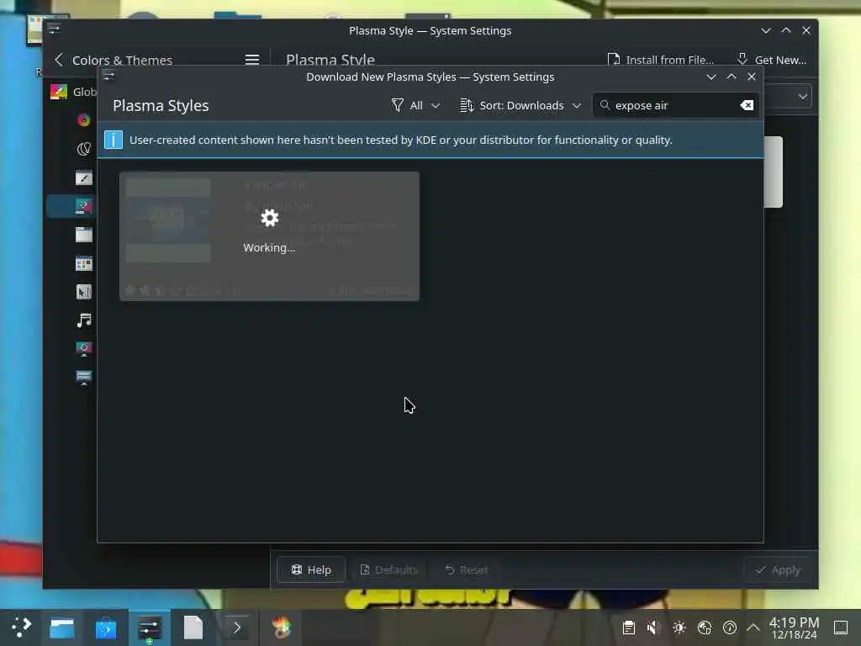Open the System Sounds music note icon
The width and height of the screenshot is (861, 646).
click(x=83, y=320)
